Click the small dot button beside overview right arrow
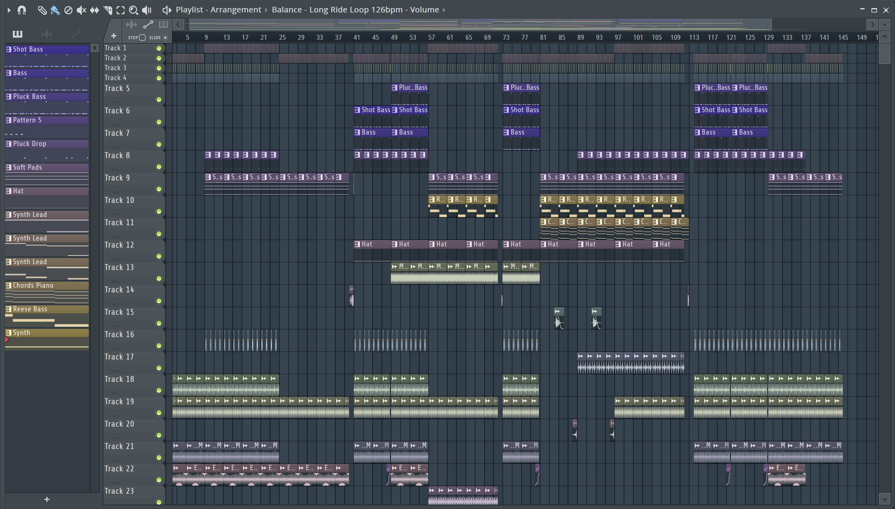The width and height of the screenshot is (895, 509). (884, 25)
